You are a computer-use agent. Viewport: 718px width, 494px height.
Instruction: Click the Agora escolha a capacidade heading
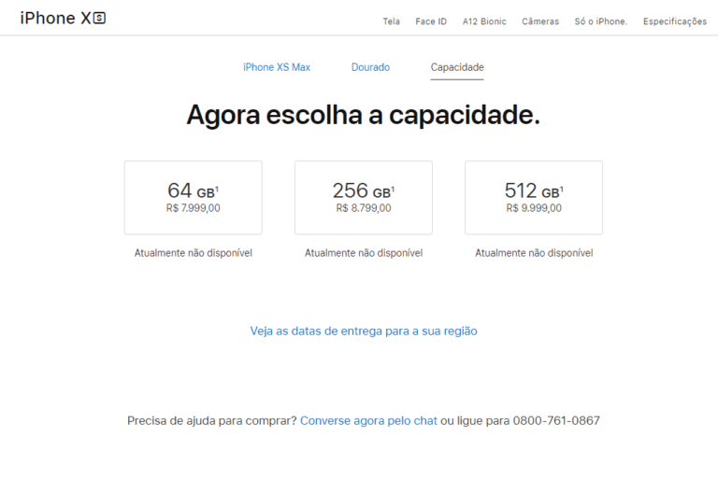click(x=363, y=115)
